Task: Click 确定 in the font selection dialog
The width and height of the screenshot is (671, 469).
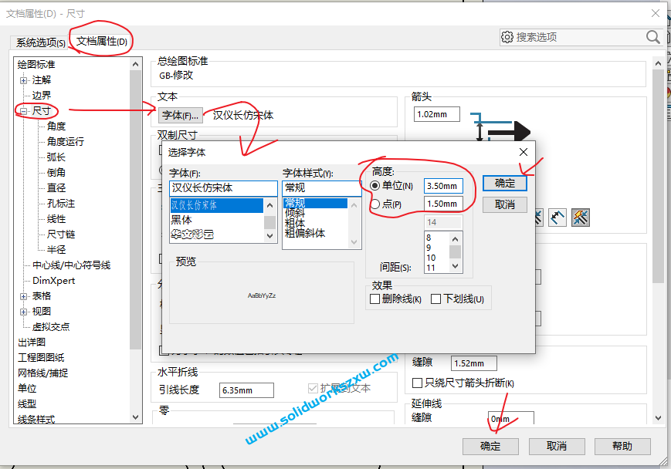Action: (503, 183)
